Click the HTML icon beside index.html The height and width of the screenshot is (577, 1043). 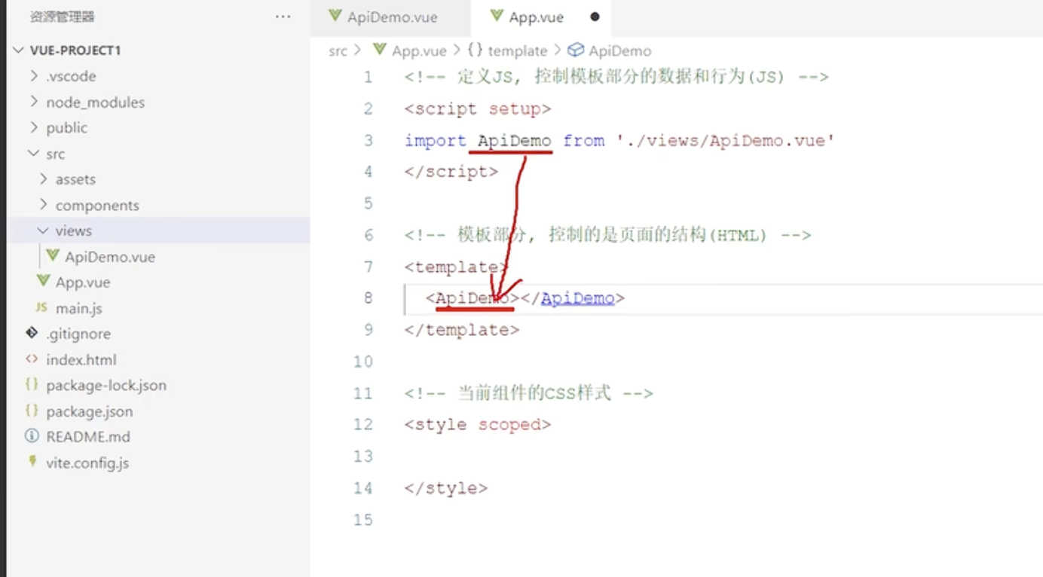pos(32,359)
